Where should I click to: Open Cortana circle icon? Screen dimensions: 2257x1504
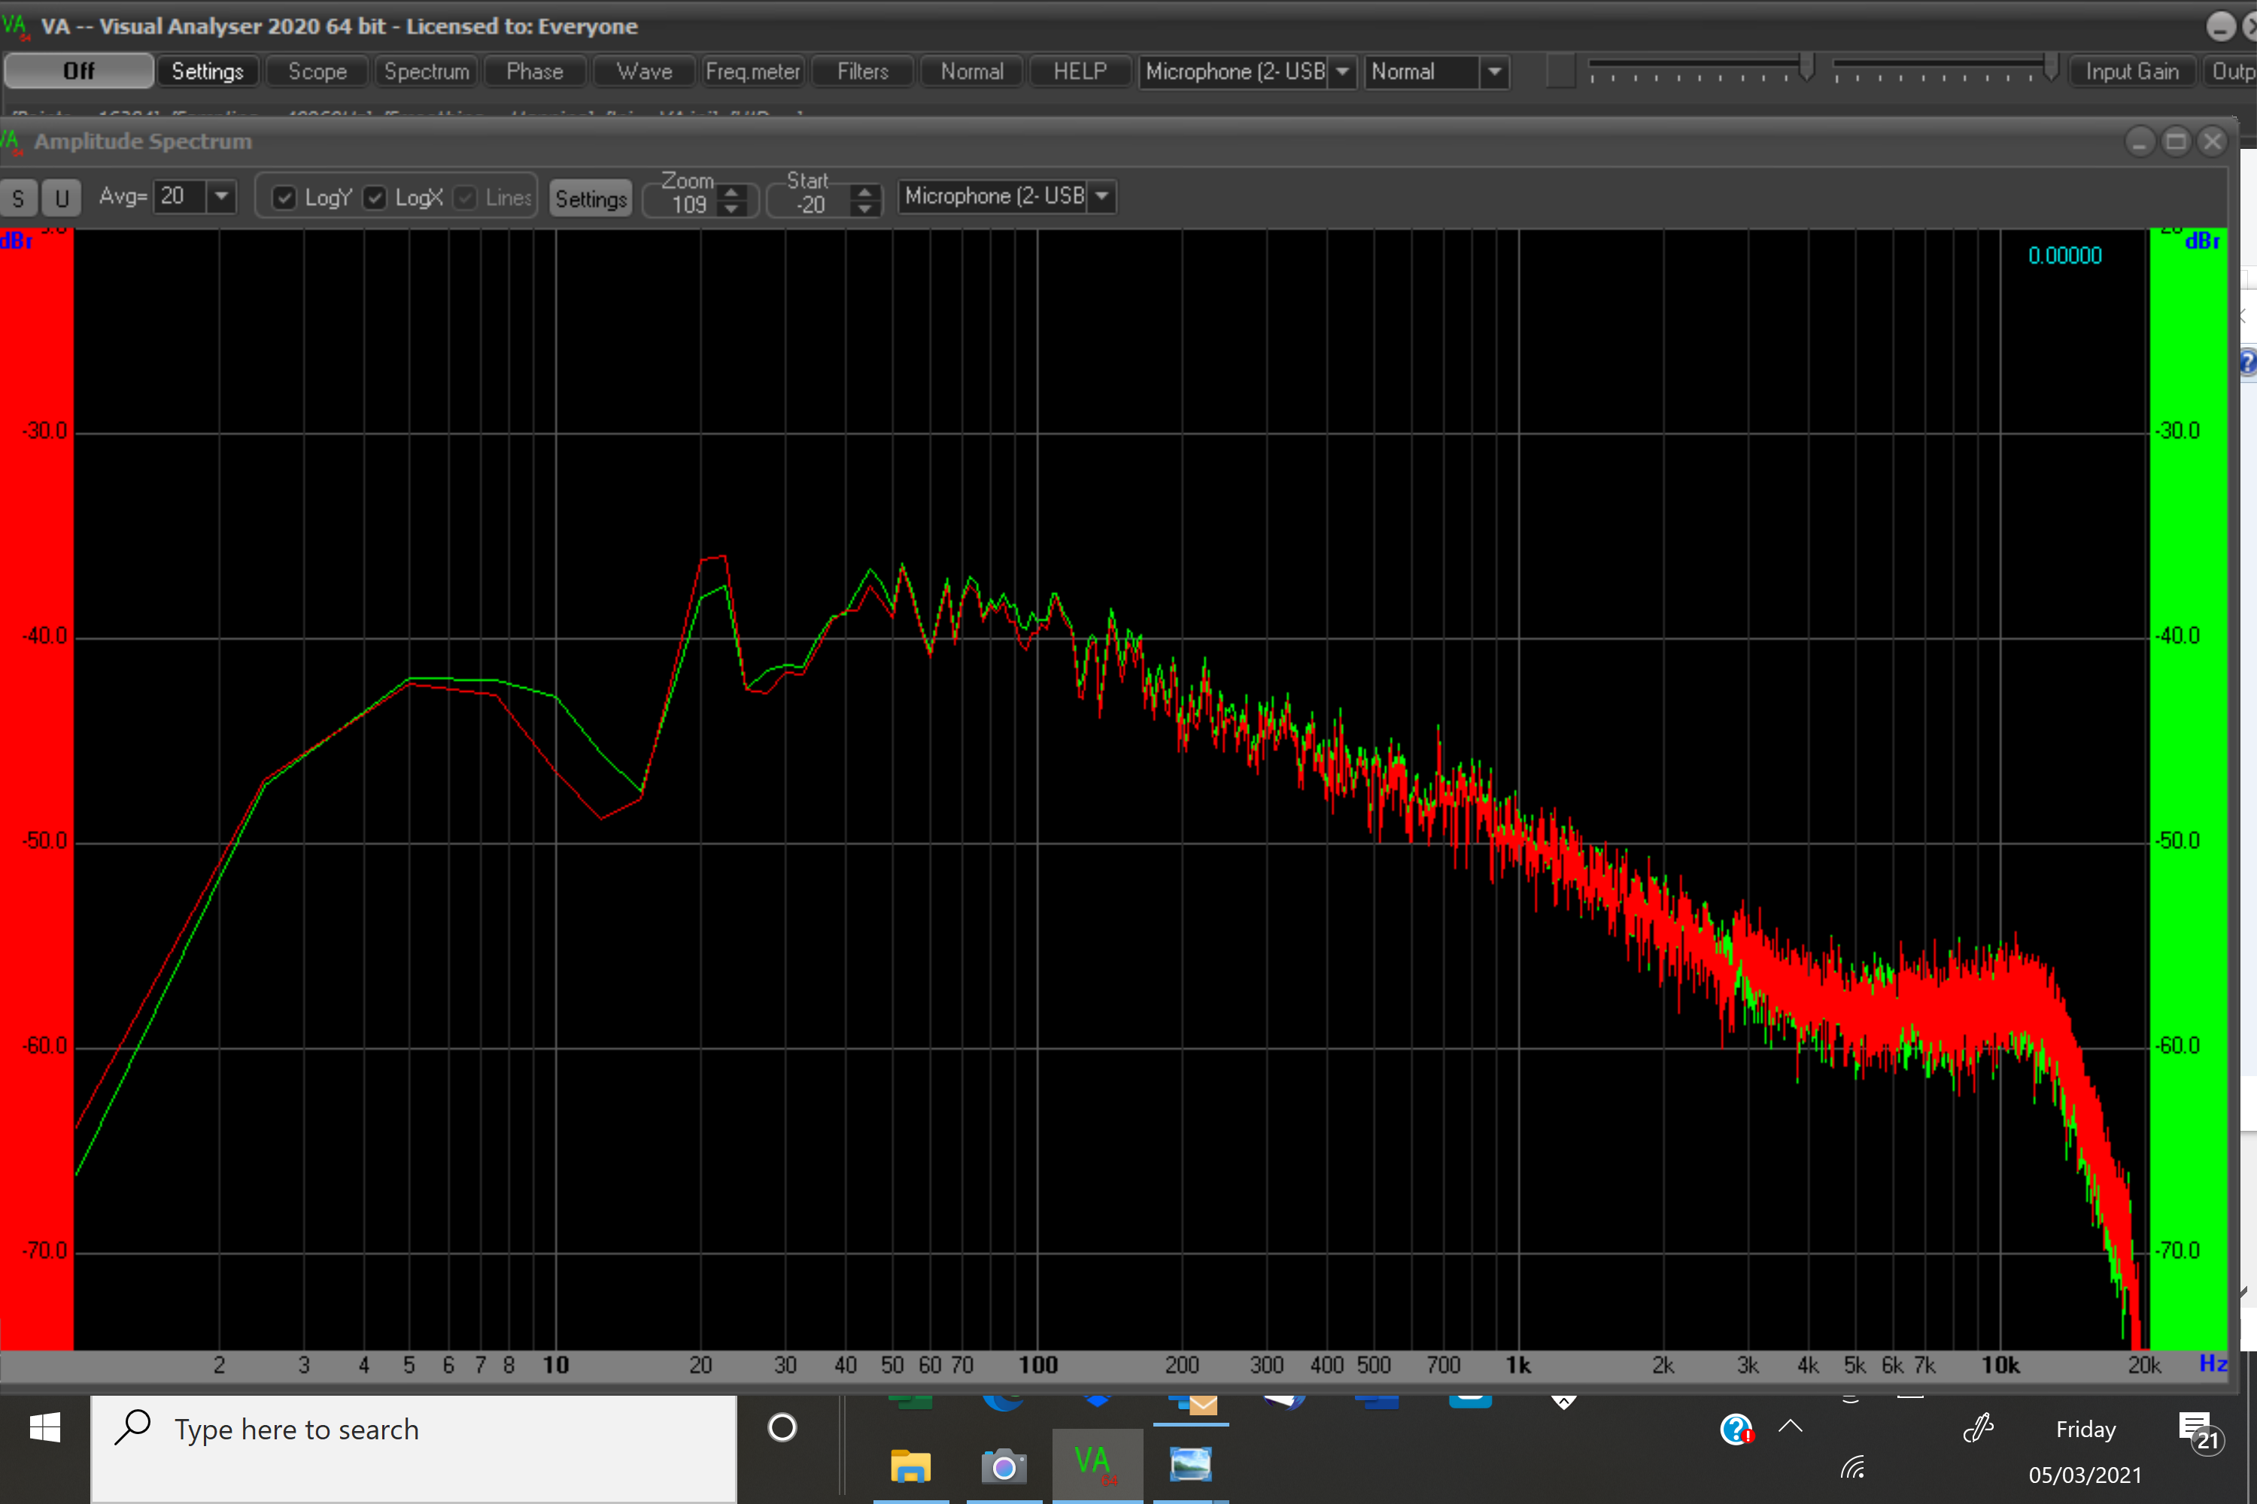pos(782,1428)
